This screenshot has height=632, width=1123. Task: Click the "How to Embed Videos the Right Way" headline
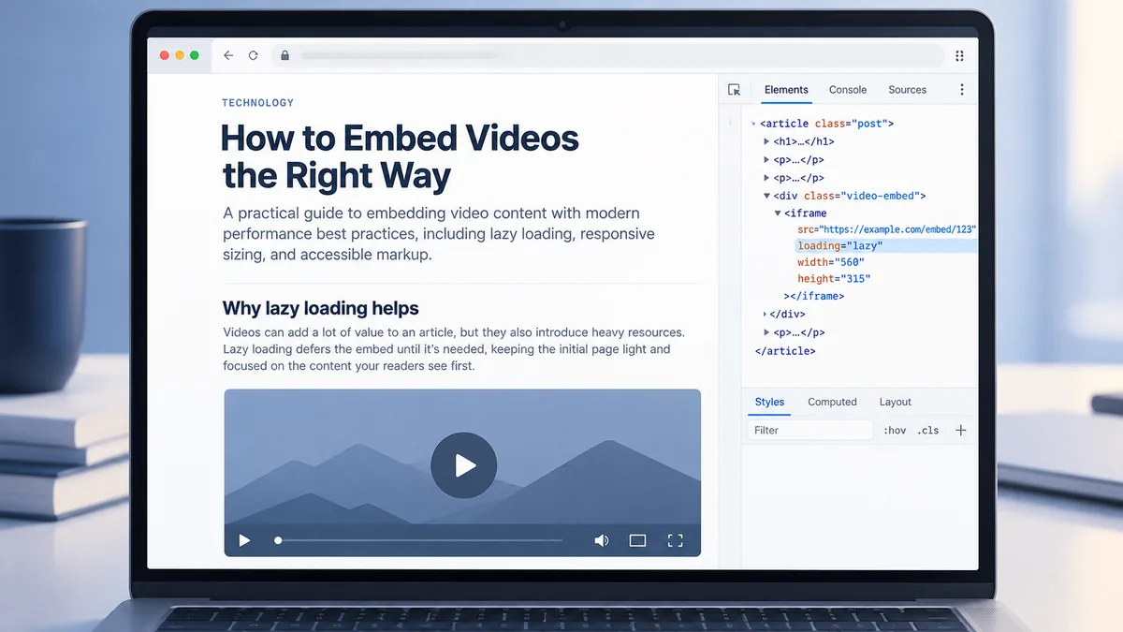tap(400, 156)
